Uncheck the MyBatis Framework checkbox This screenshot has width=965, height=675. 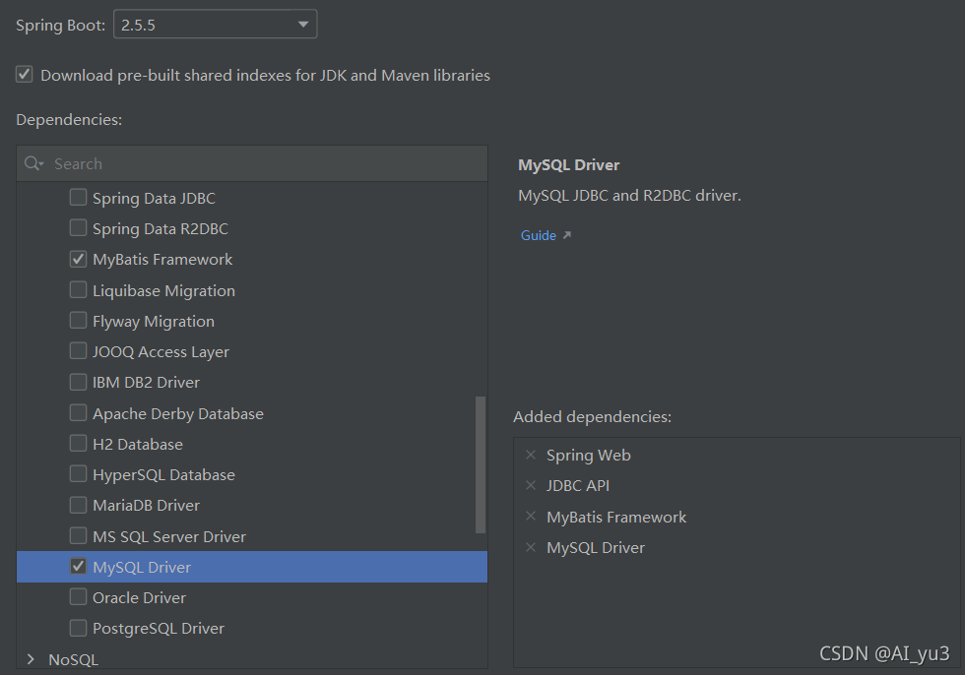coord(78,259)
